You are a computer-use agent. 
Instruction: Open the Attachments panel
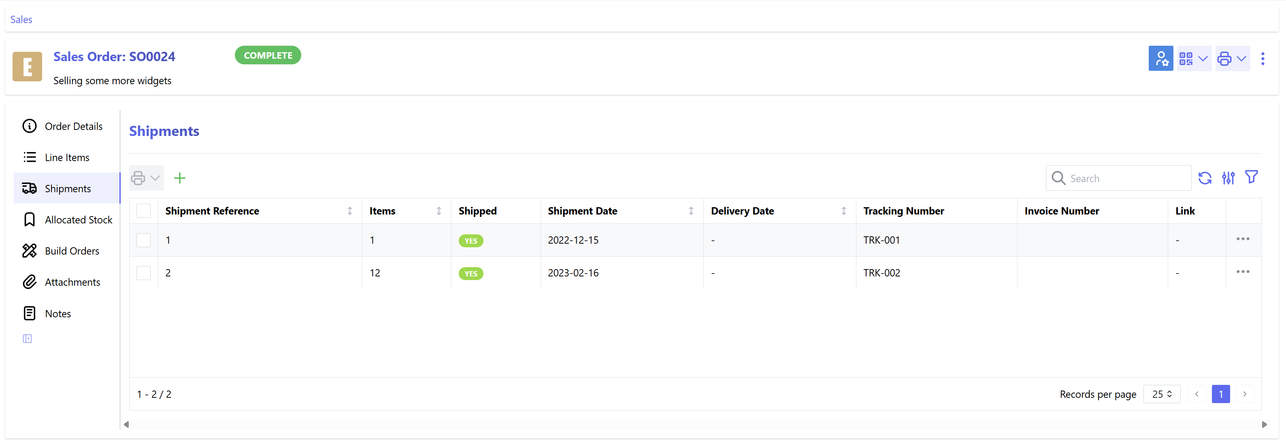click(73, 282)
